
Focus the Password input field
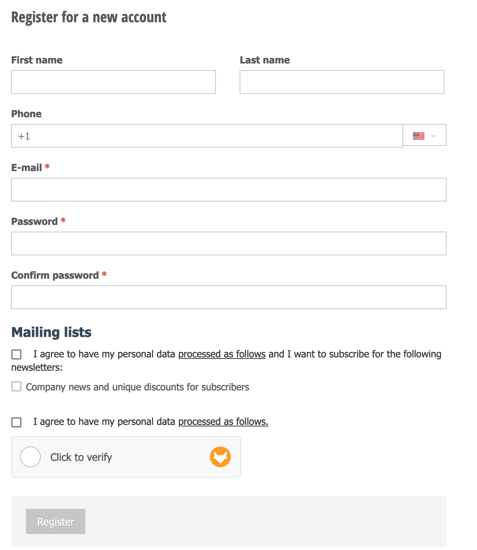click(x=229, y=243)
